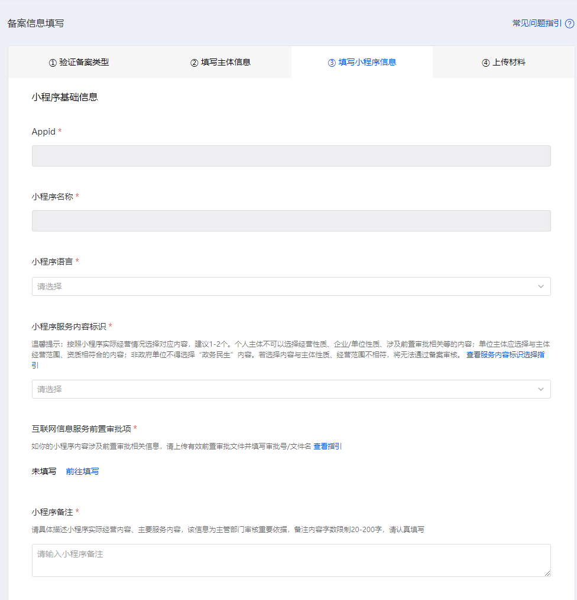Expand the 小程序服务内容标识 dropdown
Image resolution: width=577 pixels, height=600 pixels.
(x=284, y=389)
